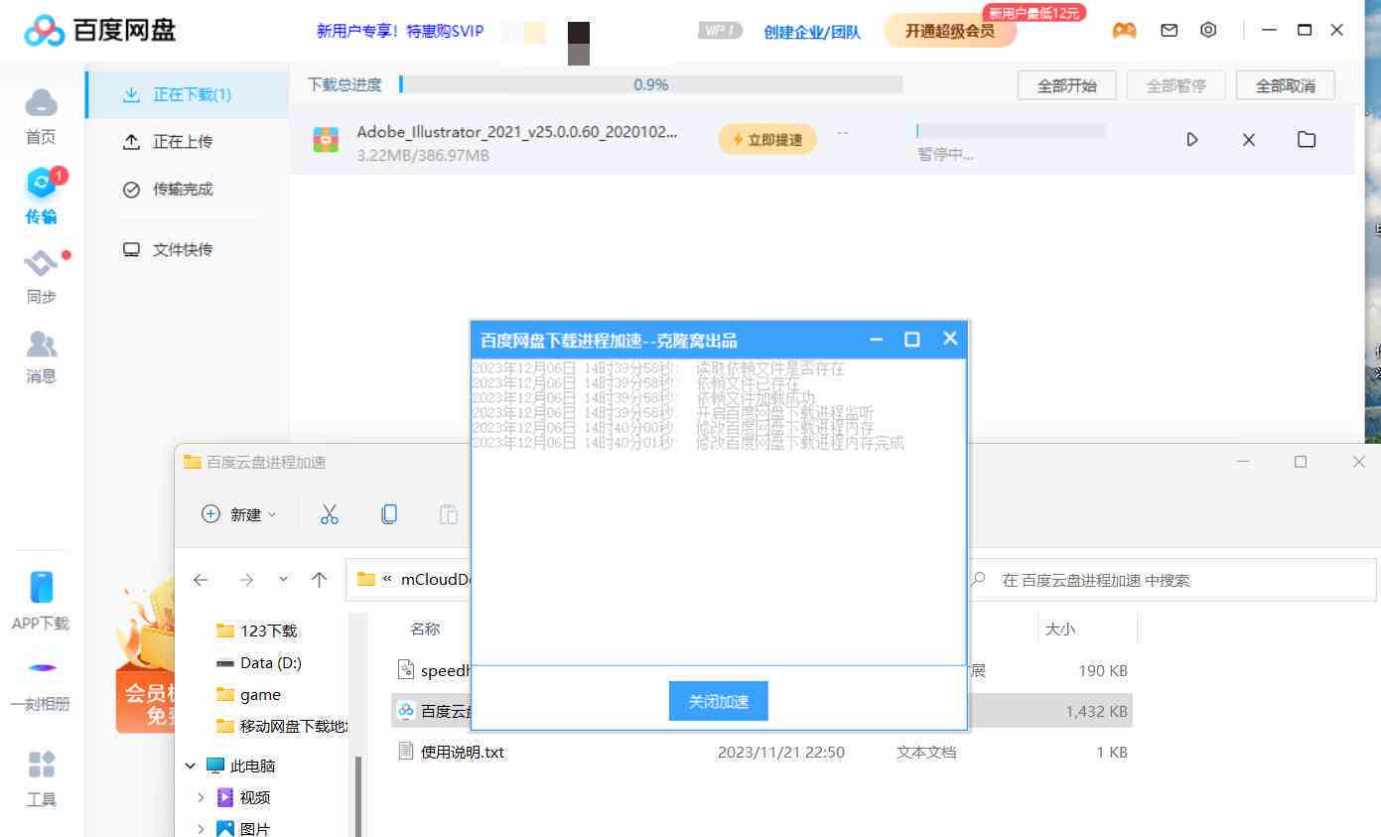Click the 关闭加速 button in accelerator window

719,702
